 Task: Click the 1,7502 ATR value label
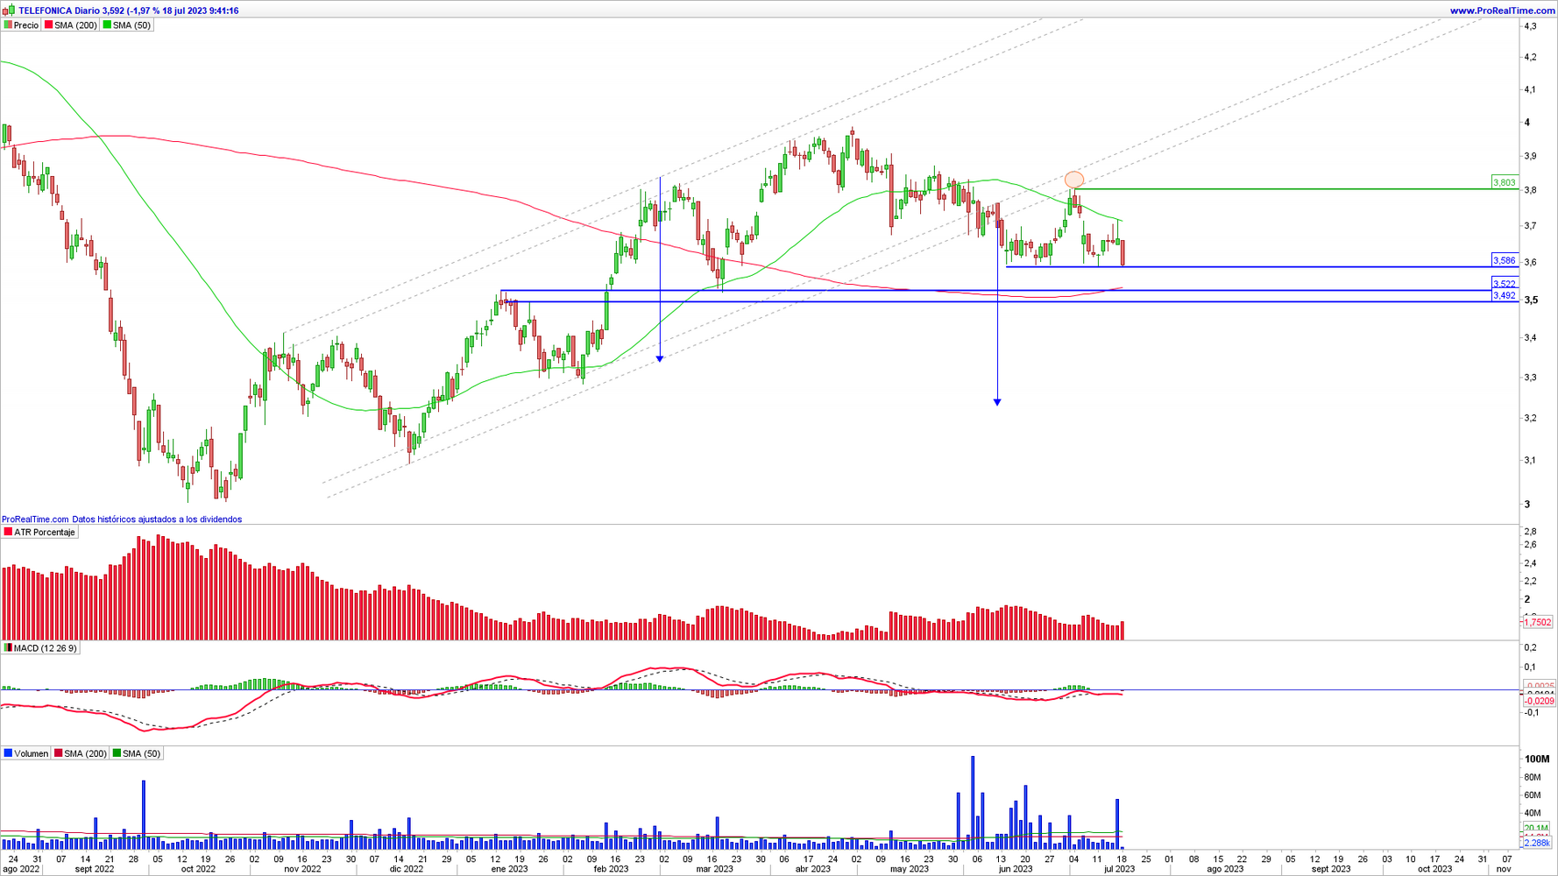coord(1538,622)
